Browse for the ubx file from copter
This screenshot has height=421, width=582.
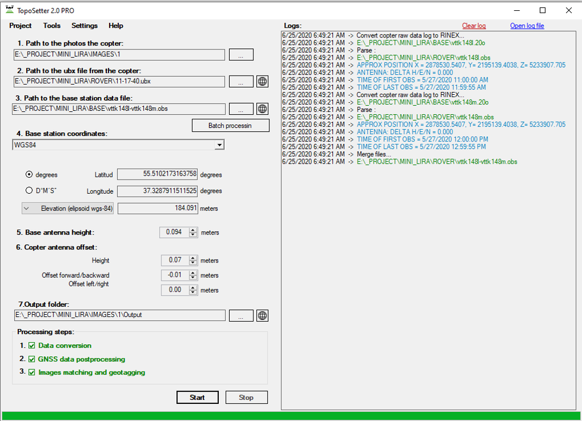pyautogui.click(x=241, y=81)
